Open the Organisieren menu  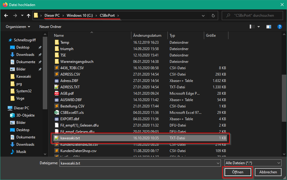tap(18, 27)
